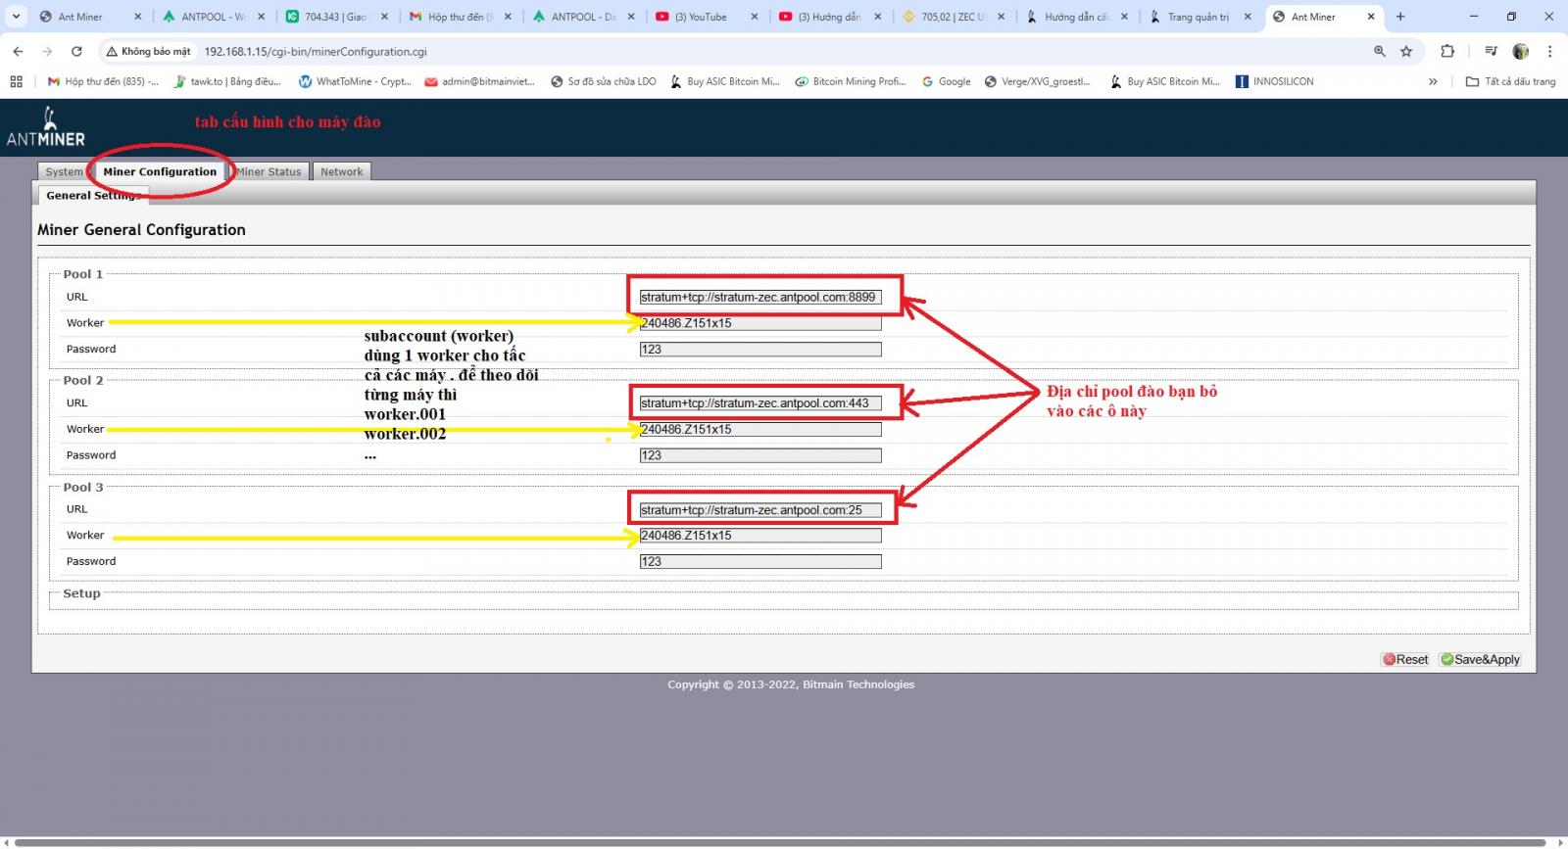Click the Setup section label
Viewport: 1568px width, 849px height.
click(x=81, y=593)
